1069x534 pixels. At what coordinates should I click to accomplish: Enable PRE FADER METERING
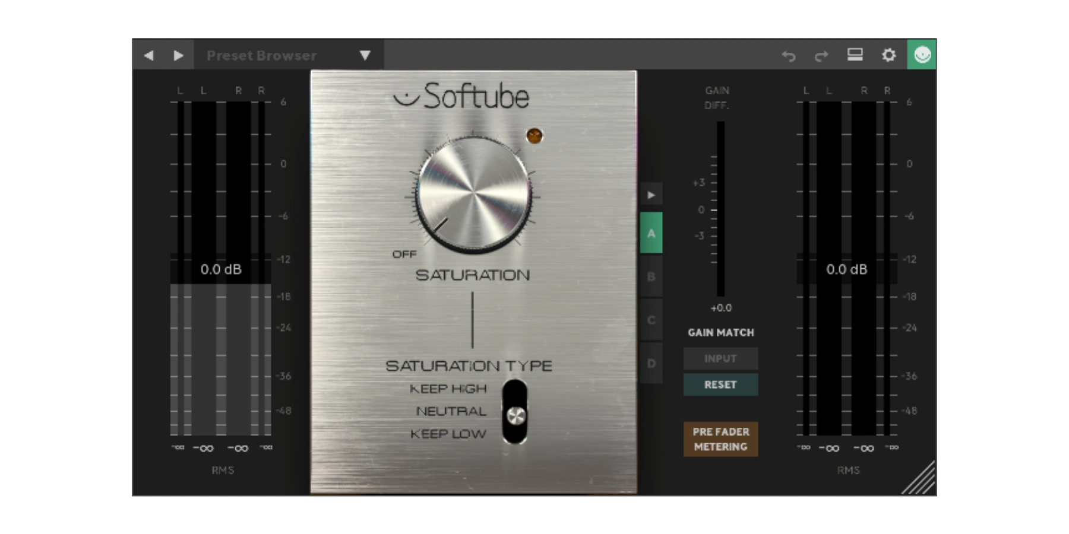click(720, 439)
